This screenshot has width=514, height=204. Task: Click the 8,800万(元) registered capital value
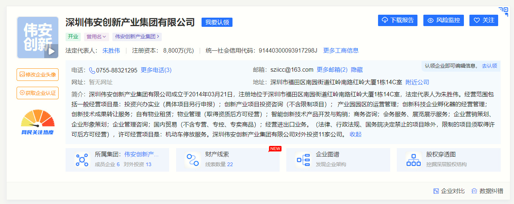[x=179, y=51]
